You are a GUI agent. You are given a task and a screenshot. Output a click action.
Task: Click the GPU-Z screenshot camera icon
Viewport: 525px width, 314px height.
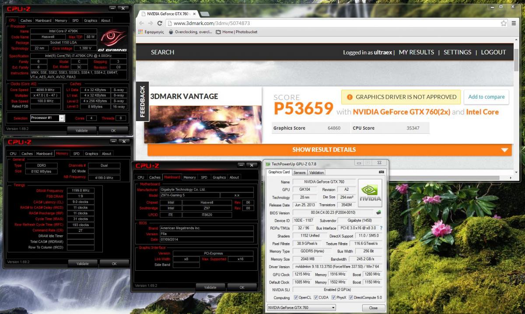pos(381,172)
